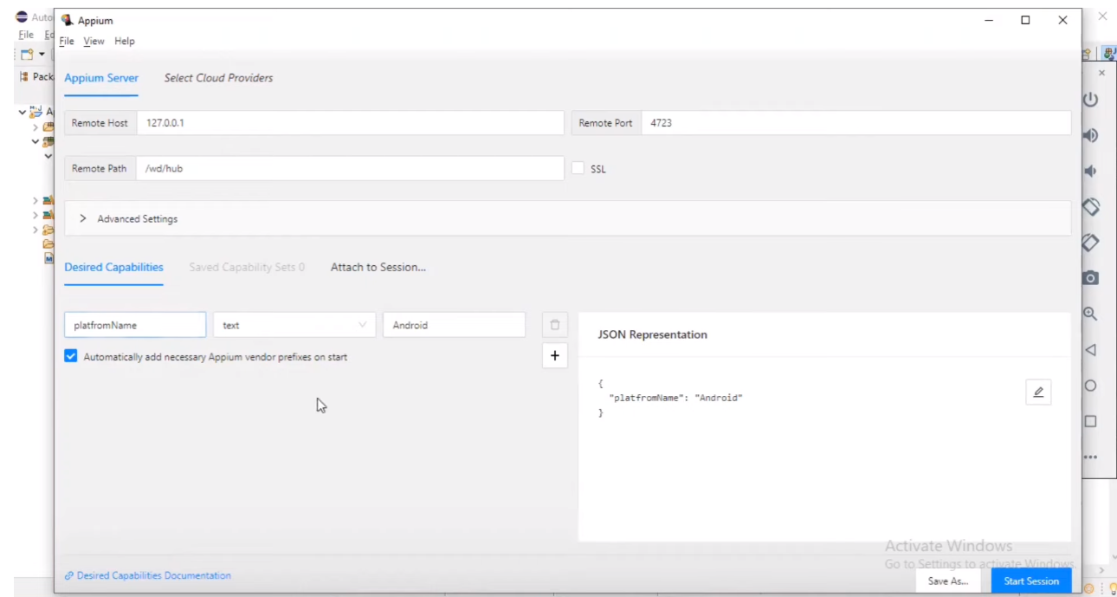Screen dimensions: 1117x597
Task: Click the Appium logo in title bar
Action: click(x=67, y=20)
